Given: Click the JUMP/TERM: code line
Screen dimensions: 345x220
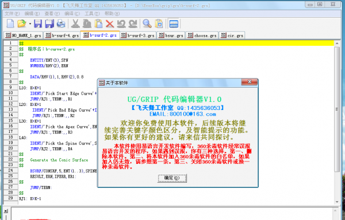Looking at the screenshot, I should pyautogui.click(x=41, y=187).
